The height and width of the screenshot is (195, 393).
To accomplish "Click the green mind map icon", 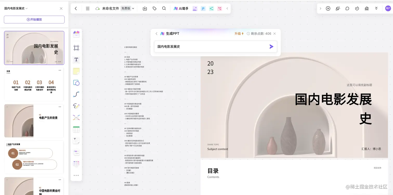I will click(212, 8).
